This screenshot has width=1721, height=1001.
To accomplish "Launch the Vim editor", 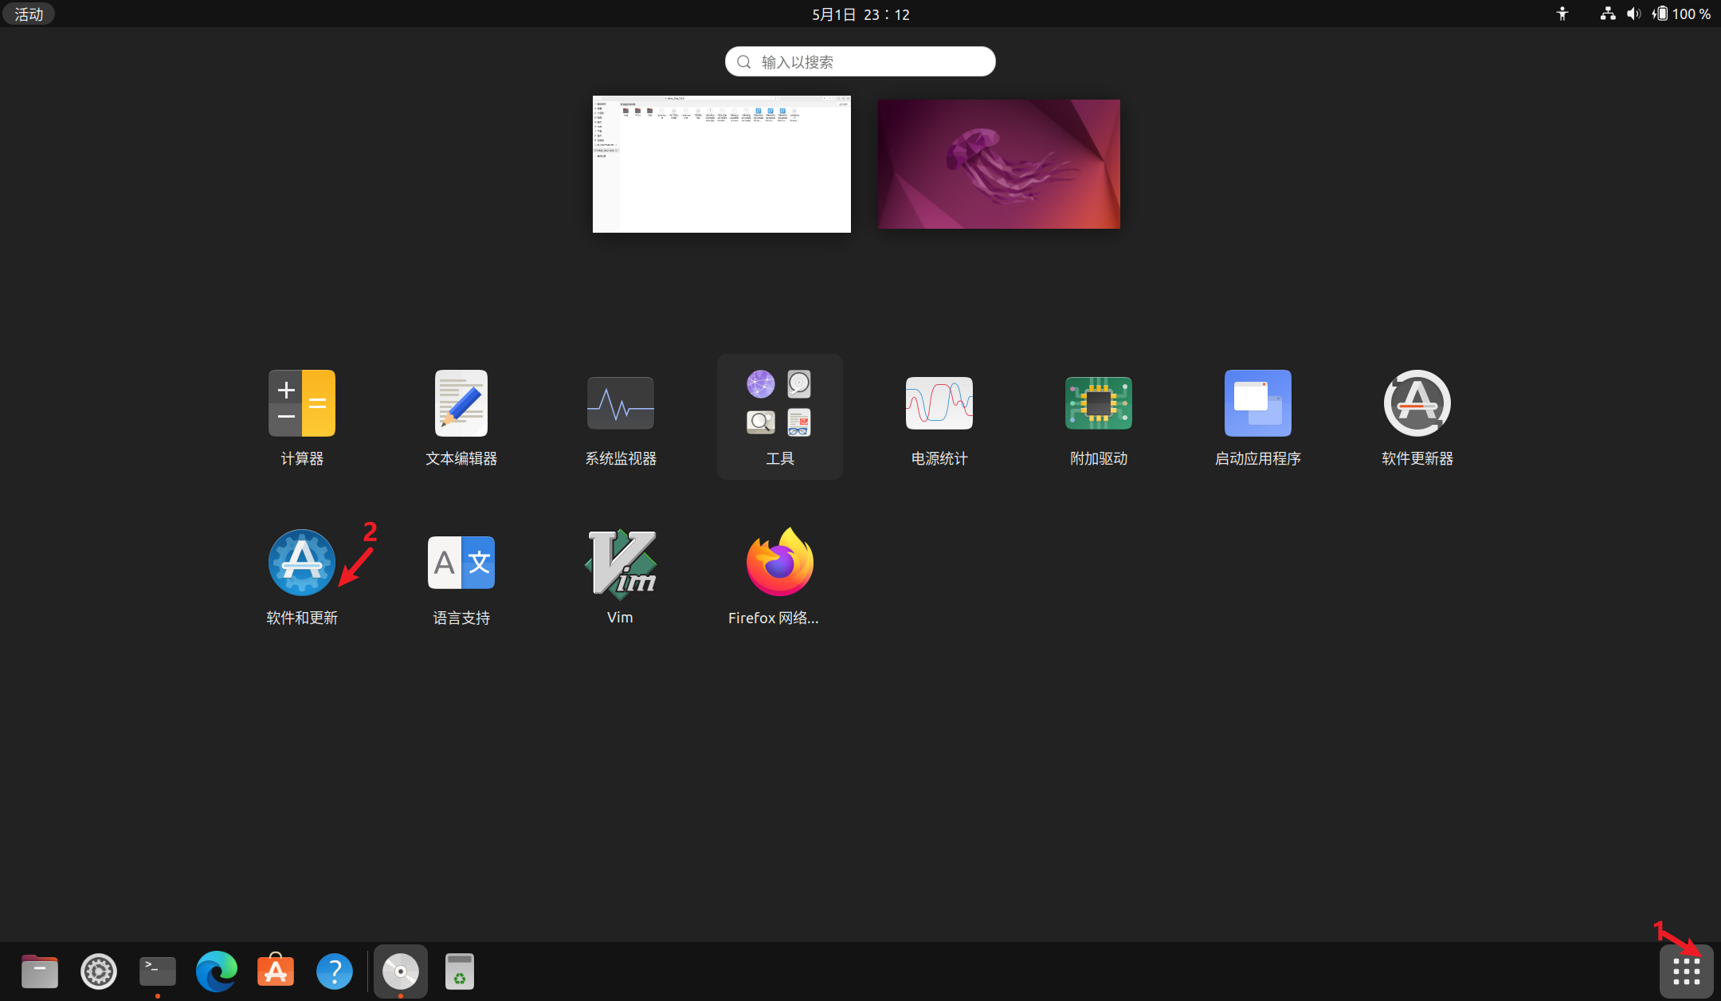I will click(x=620, y=563).
